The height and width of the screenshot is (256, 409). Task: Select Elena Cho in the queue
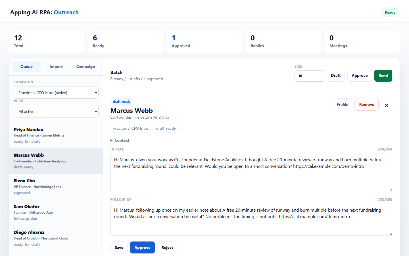click(56, 187)
